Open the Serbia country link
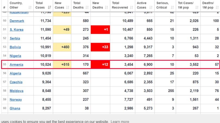The width and height of the screenshot is (220, 123). point(15,38)
